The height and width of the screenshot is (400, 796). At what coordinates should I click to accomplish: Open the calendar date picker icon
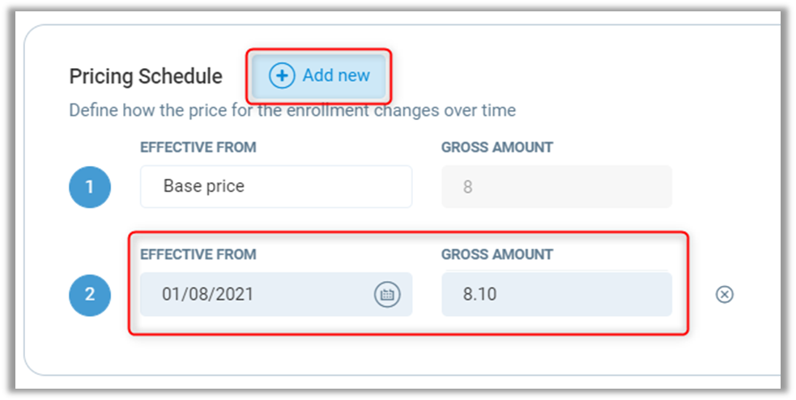click(x=387, y=295)
